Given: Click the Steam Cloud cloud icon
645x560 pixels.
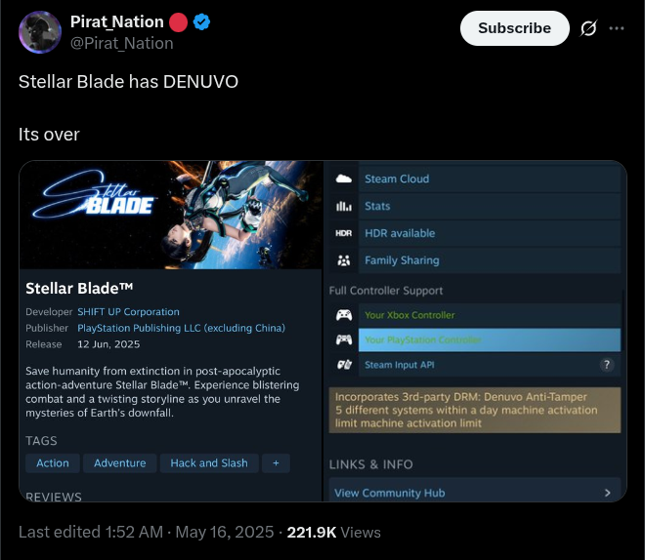Looking at the screenshot, I should click(343, 179).
